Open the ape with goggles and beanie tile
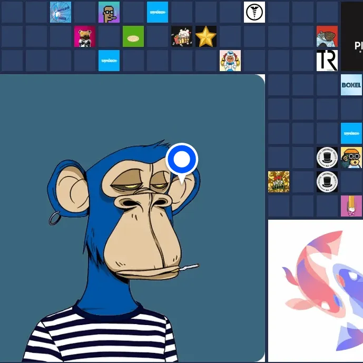This screenshot has width=363, height=363. [351, 158]
